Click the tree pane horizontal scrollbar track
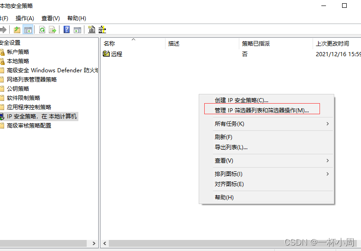This screenshot has height=251, width=361. (x=43, y=243)
